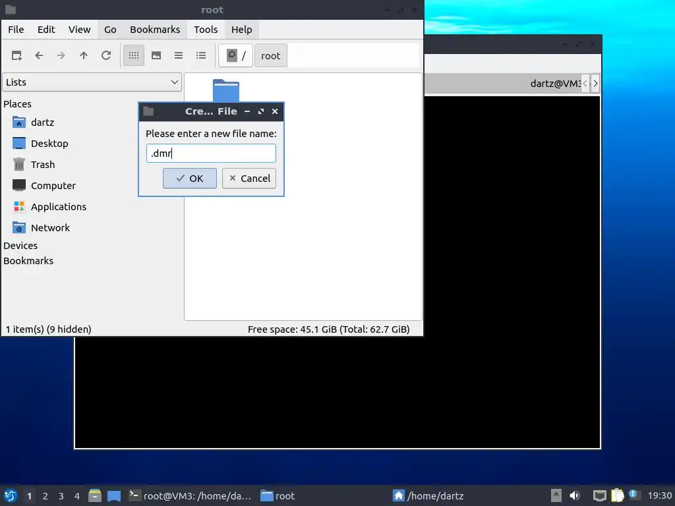Click the '1 item(s) (9 hidden)' status text

[x=48, y=329]
